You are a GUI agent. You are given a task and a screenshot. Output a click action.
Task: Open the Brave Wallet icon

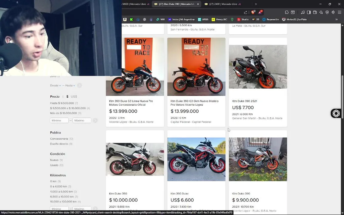pyautogui.click(x=315, y=12)
